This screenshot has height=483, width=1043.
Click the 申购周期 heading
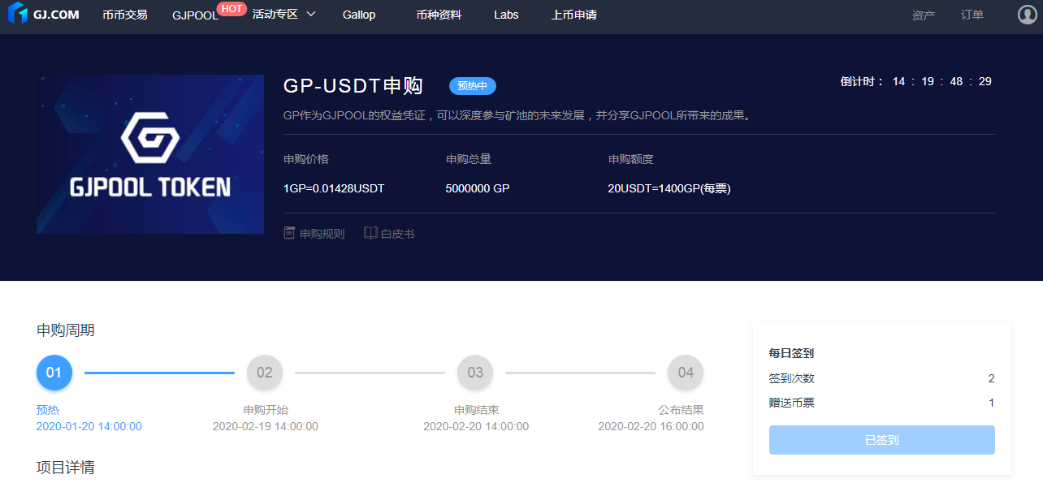[x=66, y=330]
